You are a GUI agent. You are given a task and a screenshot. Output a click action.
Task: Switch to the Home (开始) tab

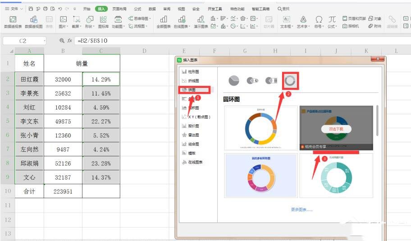(x=87, y=9)
